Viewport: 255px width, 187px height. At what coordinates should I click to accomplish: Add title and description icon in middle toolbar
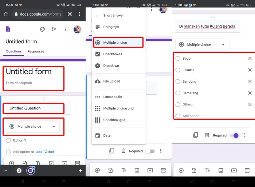(124, 170)
